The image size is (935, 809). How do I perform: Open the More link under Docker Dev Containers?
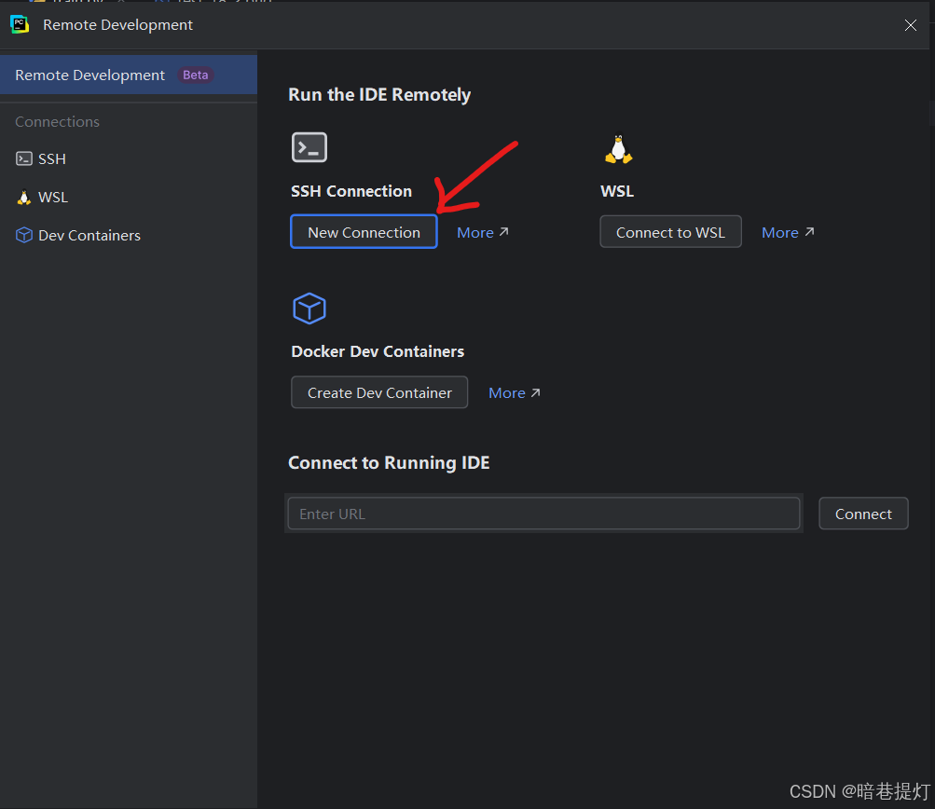coord(507,392)
